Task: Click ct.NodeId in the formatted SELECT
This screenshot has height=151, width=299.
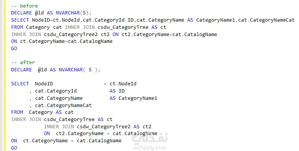Action: click(123, 84)
